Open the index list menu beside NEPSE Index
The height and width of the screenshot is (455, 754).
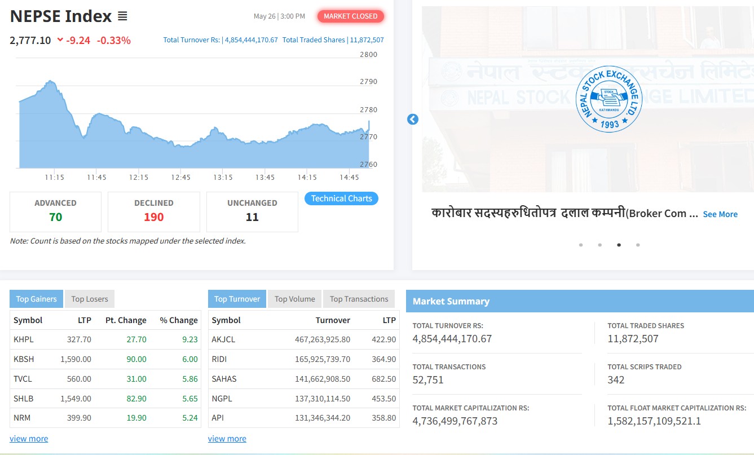(122, 16)
